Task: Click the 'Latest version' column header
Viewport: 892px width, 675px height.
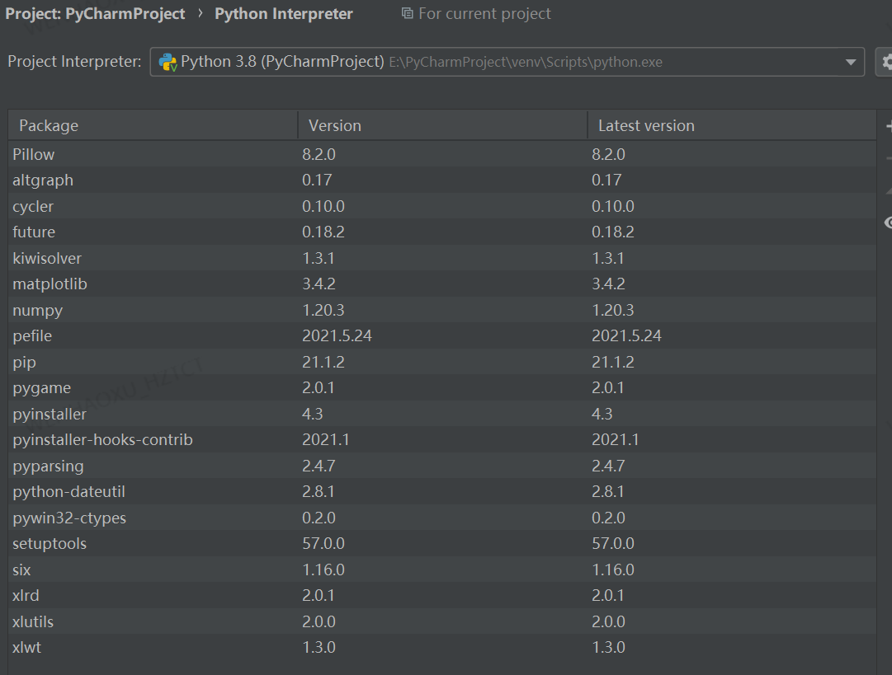Action: pos(732,125)
